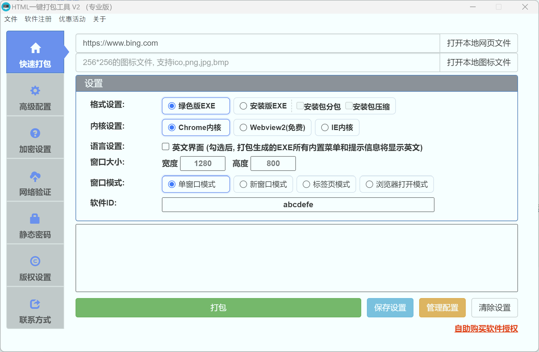This screenshot has height=352, width=539.
Task: Follow the 自助购买软件授权 link
Action: 486,328
